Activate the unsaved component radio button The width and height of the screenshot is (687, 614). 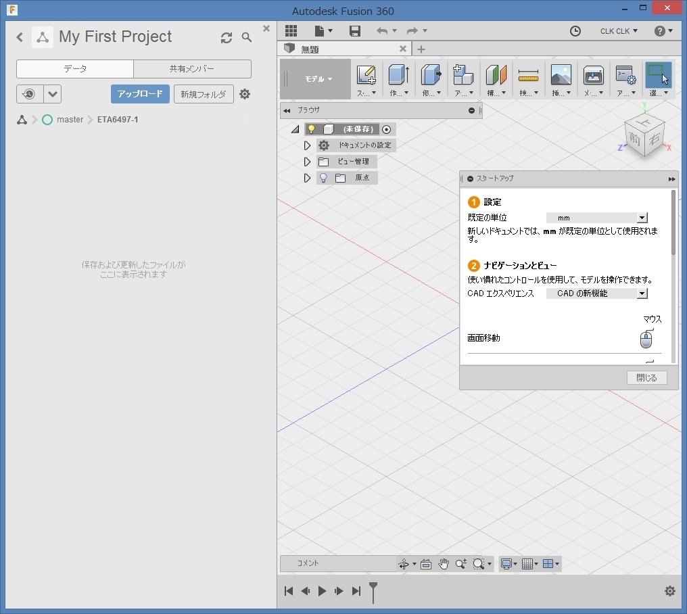387,129
